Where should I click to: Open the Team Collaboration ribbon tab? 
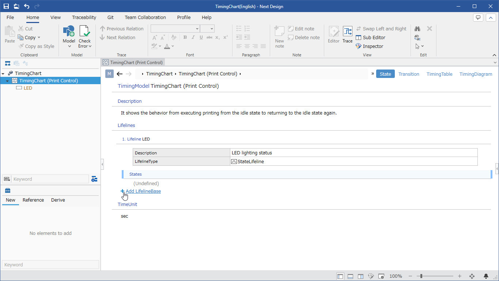[x=145, y=17]
